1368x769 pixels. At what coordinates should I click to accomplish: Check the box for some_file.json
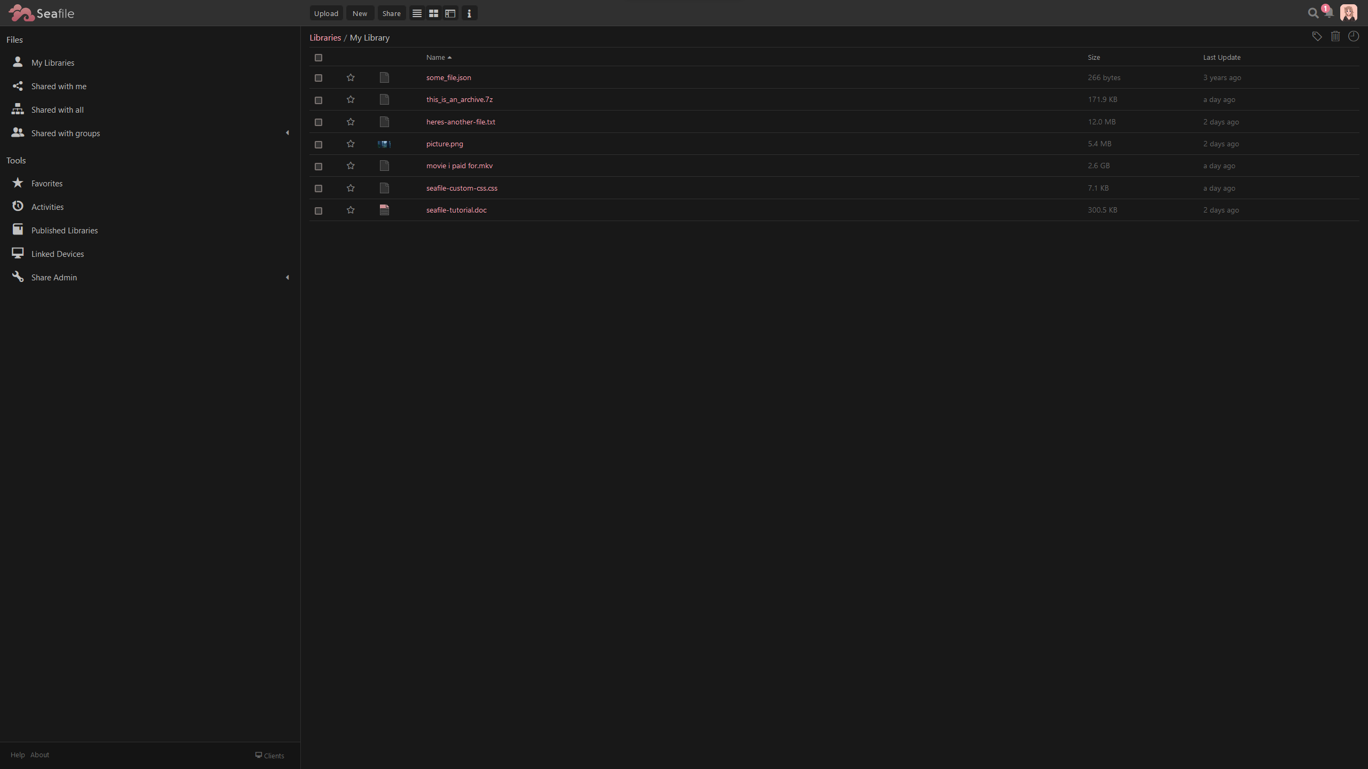pyautogui.click(x=318, y=78)
